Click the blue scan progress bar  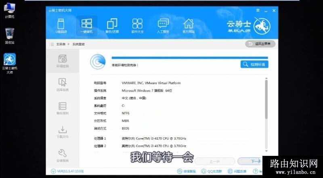point(190,58)
